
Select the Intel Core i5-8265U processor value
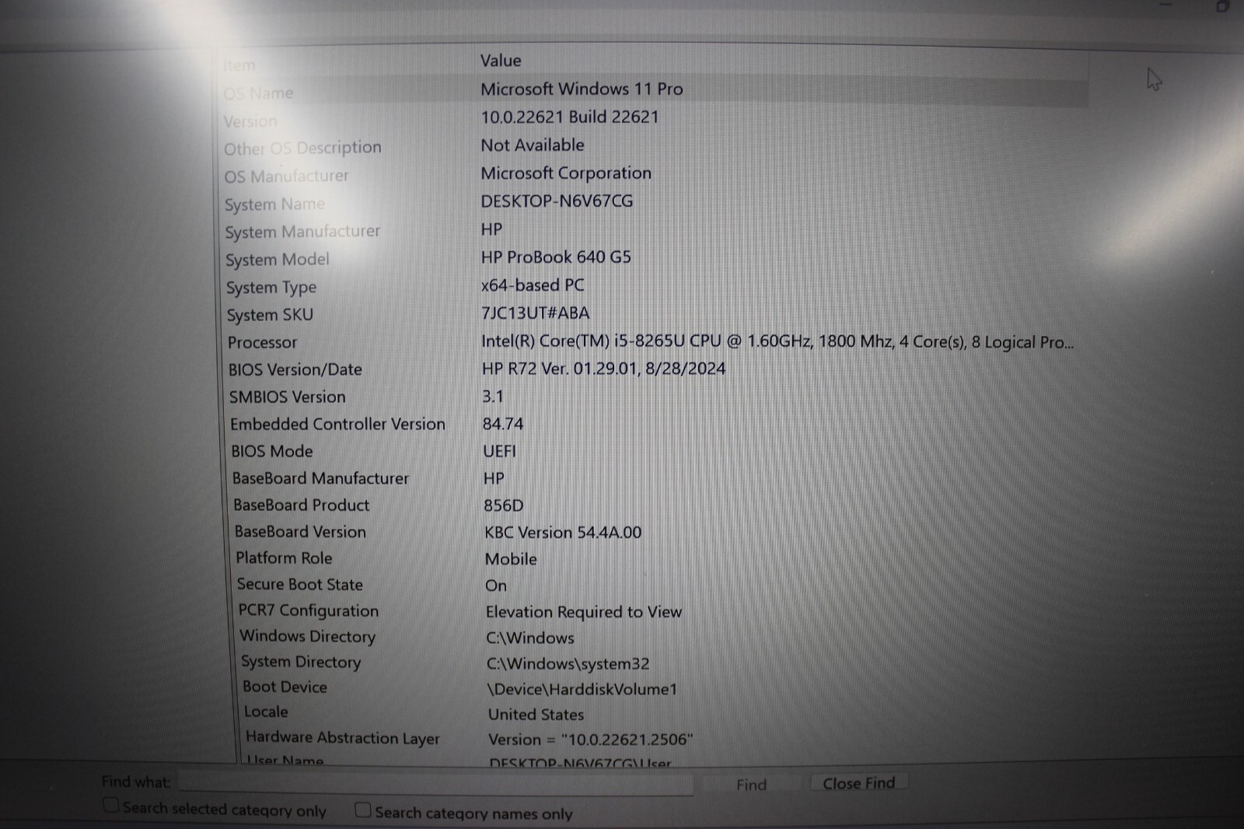pyautogui.click(x=777, y=341)
